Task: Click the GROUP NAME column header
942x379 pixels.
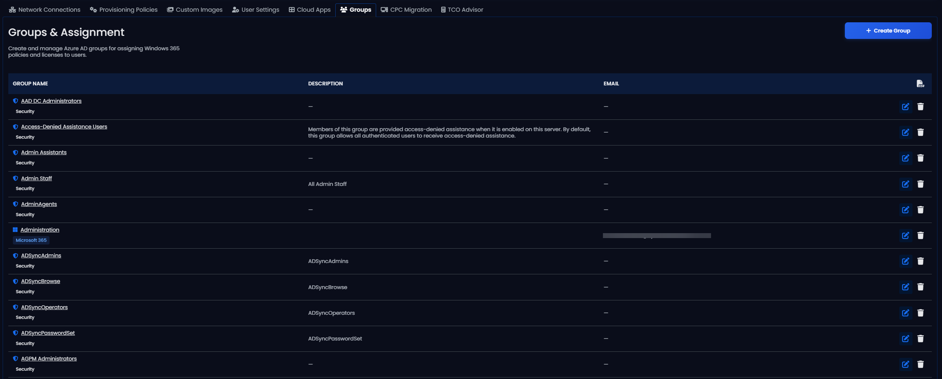Action: 30,84
